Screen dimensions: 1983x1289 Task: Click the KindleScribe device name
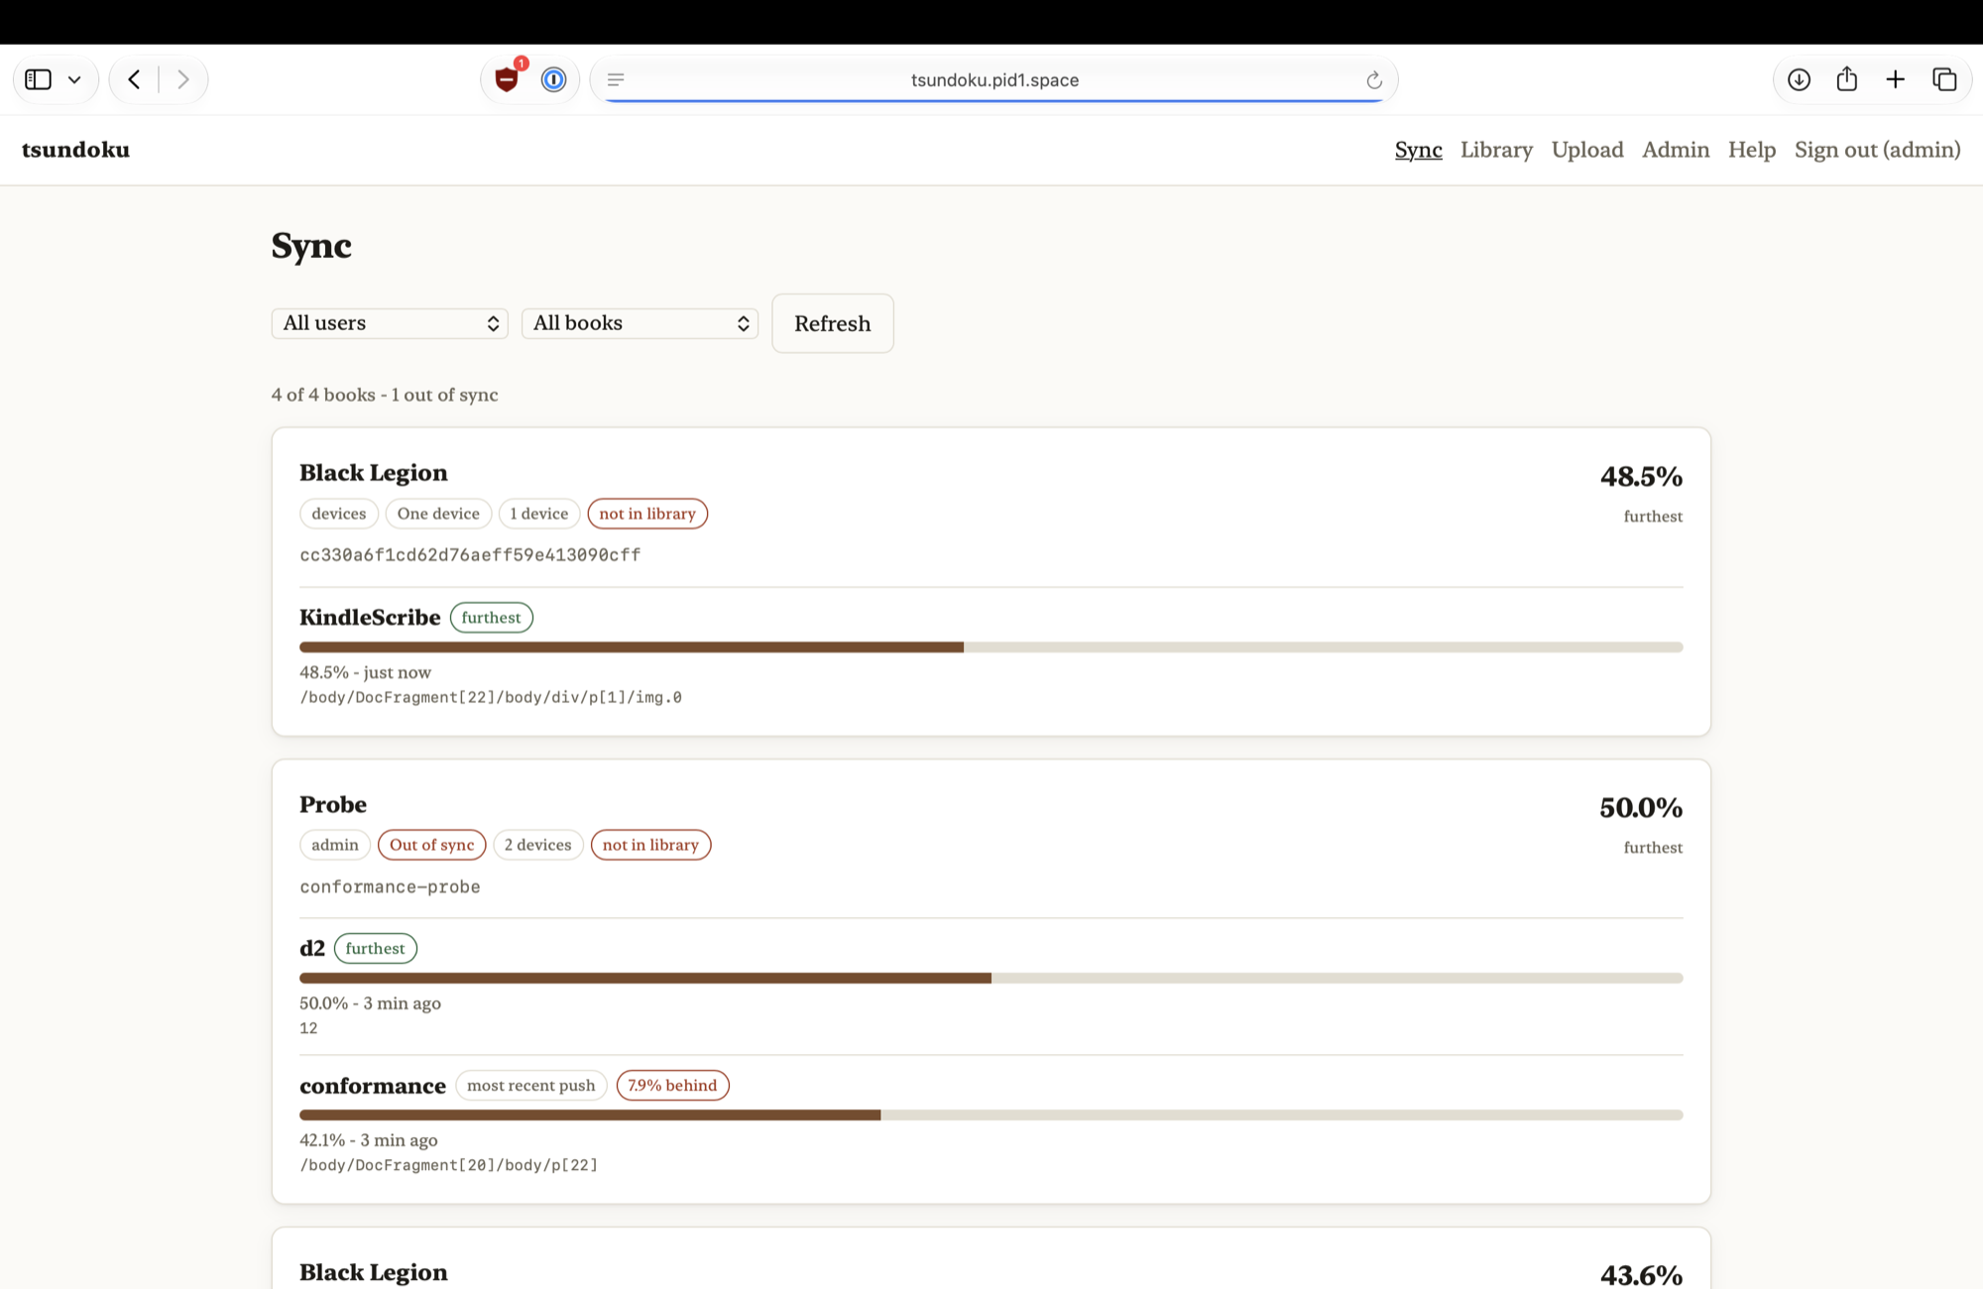pos(370,617)
